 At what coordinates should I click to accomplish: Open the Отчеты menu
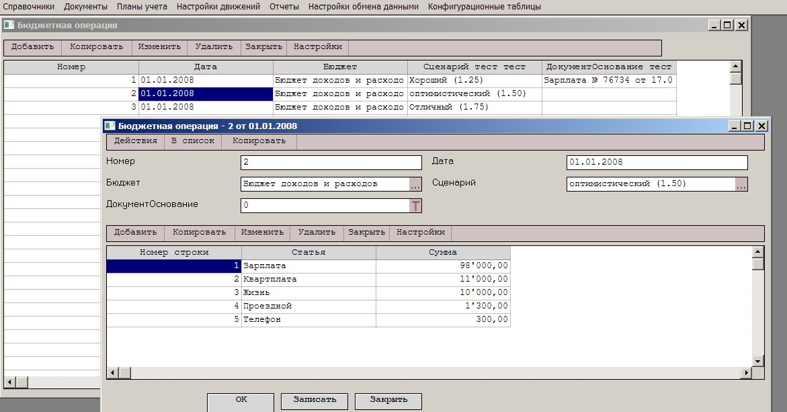pos(284,7)
